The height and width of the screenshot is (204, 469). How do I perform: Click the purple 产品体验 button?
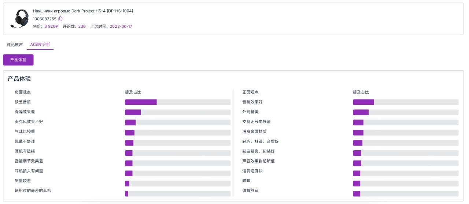18,60
